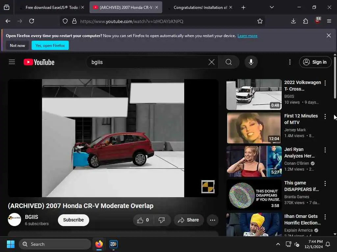
Task: Choose Not now in notification bar
Action: (17, 45)
